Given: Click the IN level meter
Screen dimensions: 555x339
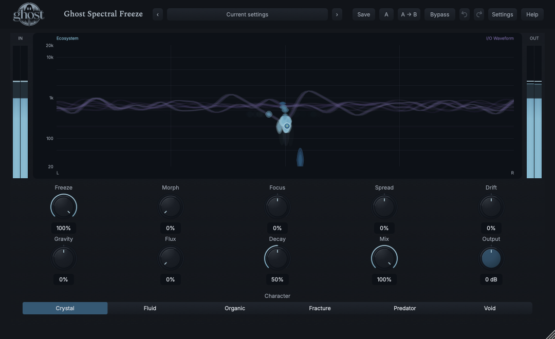Looking at the screenshot, I should coord(20,112).
